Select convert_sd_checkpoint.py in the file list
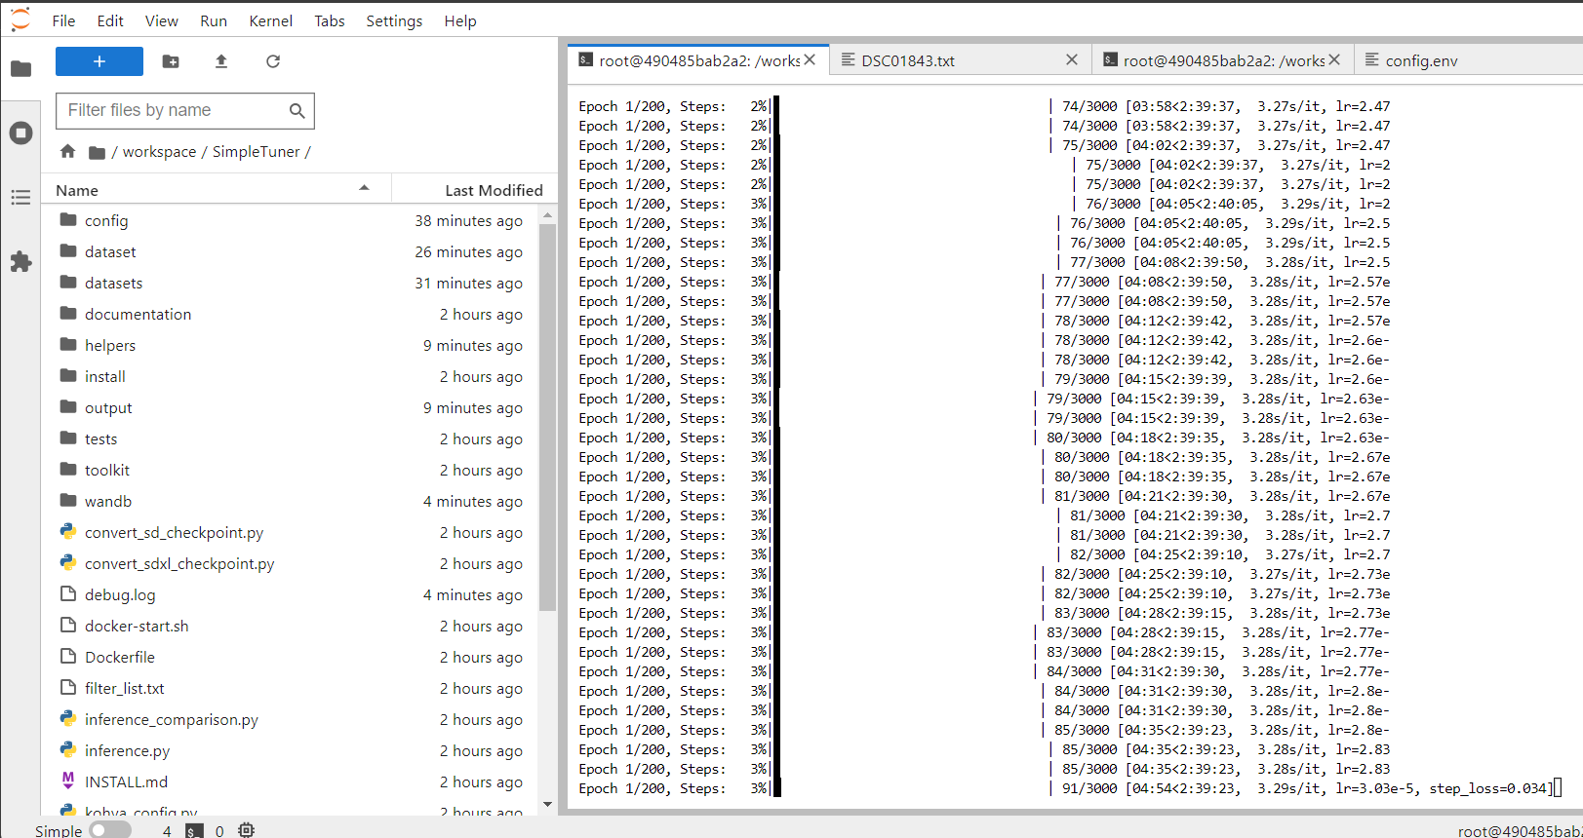The image size is (1583, 838). point(291,532)
